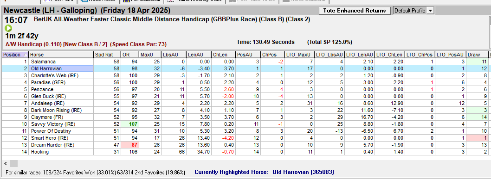Image resolution: width=491 pixels, height=179 pixels.
Task: Click the horizontal scrollbar thumb
Action: (x=13, y=163)
